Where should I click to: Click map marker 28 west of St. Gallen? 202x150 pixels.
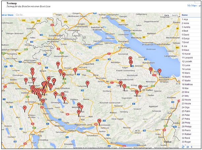140,88
